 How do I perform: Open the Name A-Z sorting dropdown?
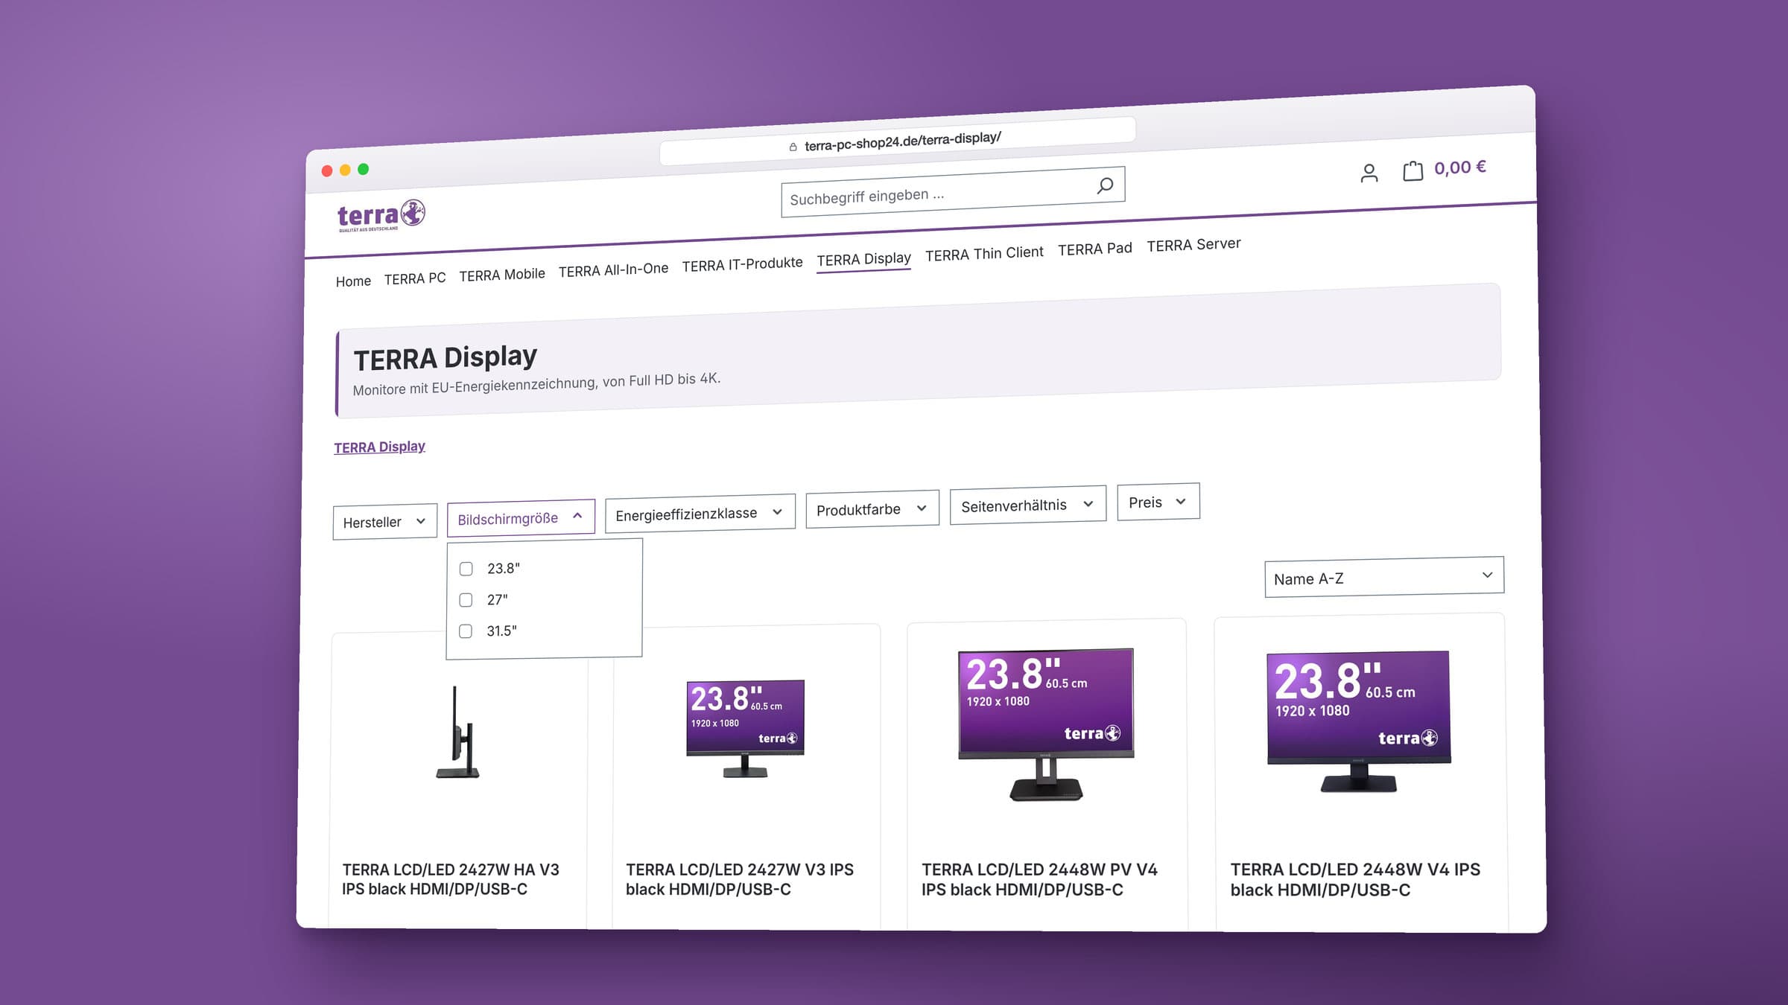click(1384, 577)
